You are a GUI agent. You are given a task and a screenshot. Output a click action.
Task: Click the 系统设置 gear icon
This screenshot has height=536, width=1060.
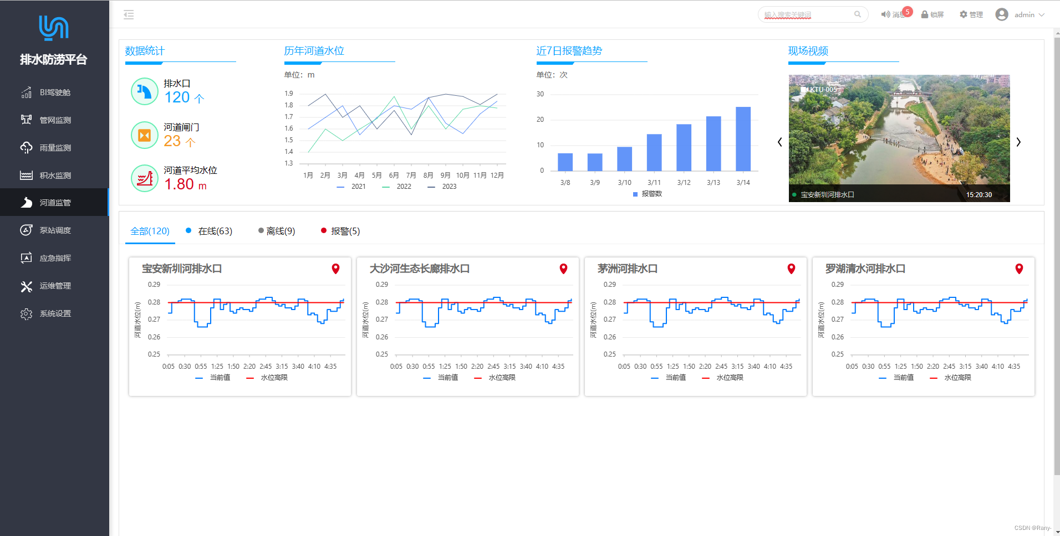click(x=26, y=313)
